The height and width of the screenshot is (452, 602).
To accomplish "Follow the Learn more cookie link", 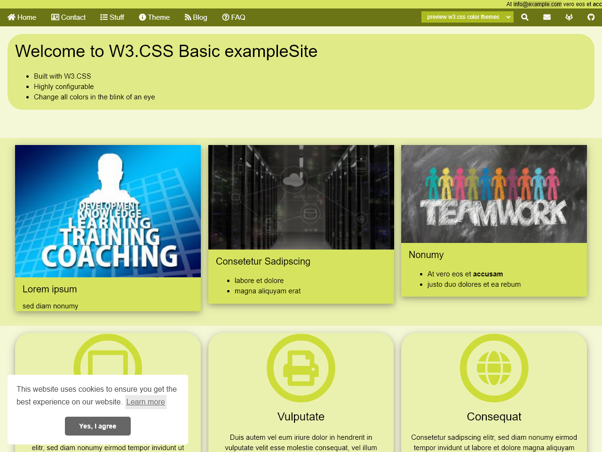I will 145,402.
